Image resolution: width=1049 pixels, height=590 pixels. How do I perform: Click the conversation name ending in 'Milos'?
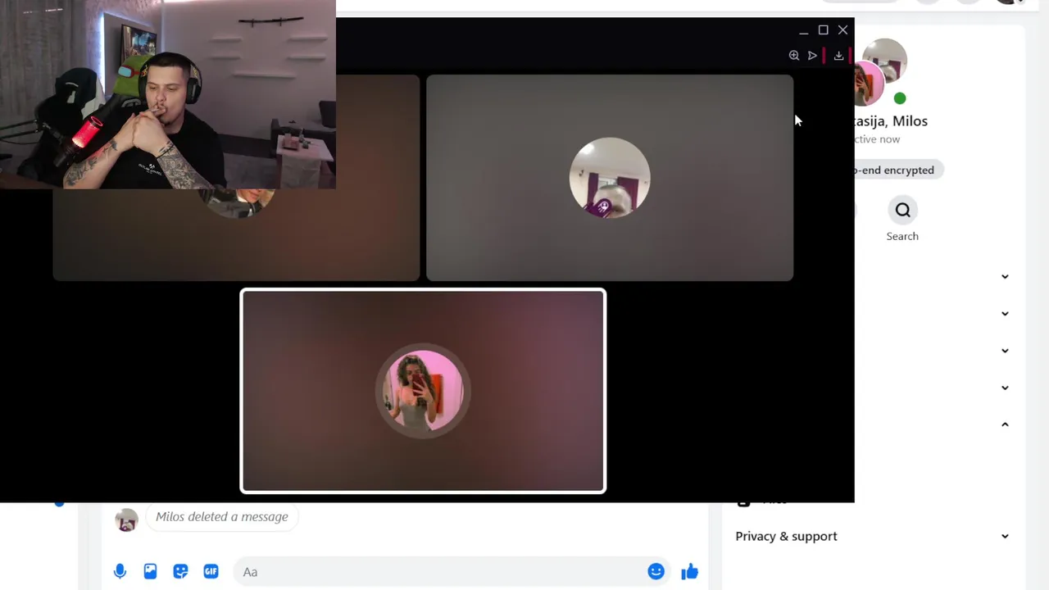[x=891, y=120]
